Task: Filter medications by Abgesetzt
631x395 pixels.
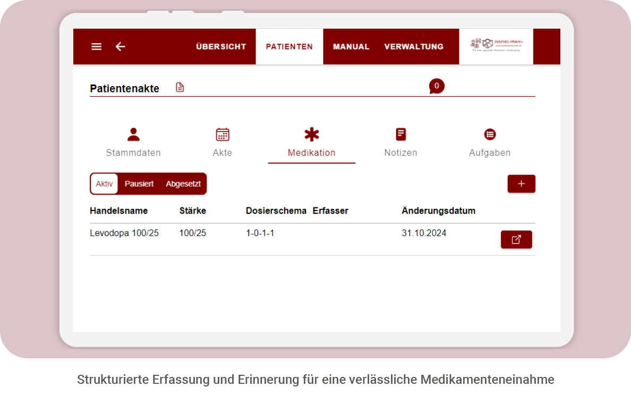Action: [183, 184]
